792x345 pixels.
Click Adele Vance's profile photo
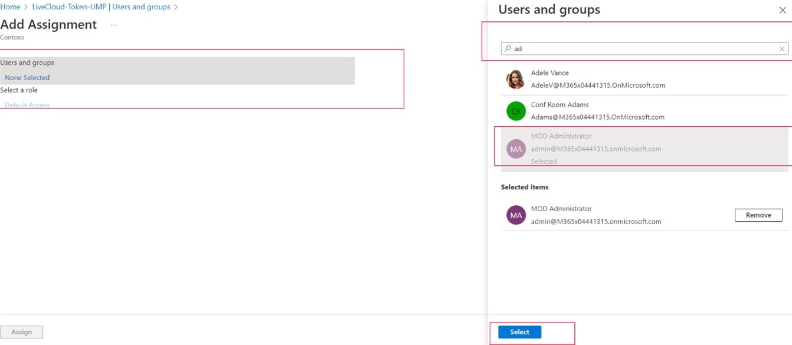click(516, 80)
